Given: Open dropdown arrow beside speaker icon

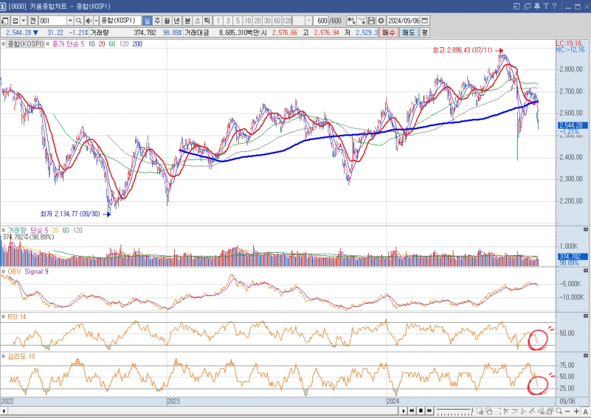Looking at the screenshot, I should (96, 21).
